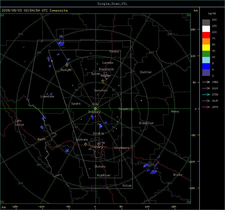Select the yellow 30-50 legend color

tap(206, 48)
